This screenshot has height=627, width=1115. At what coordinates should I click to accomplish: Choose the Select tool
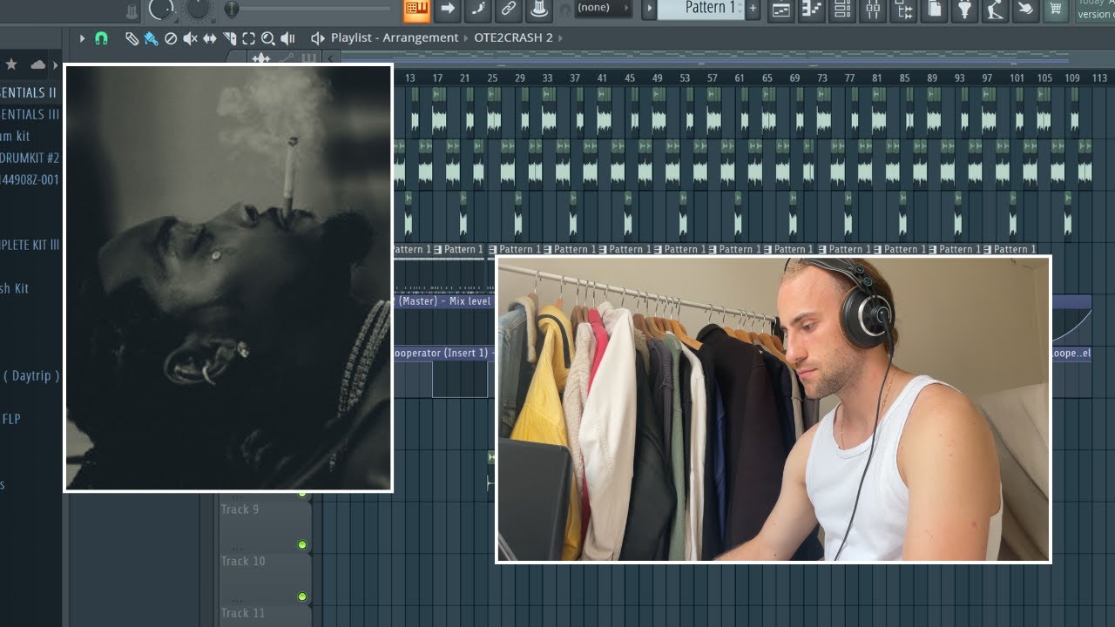(x=249, y=38)
